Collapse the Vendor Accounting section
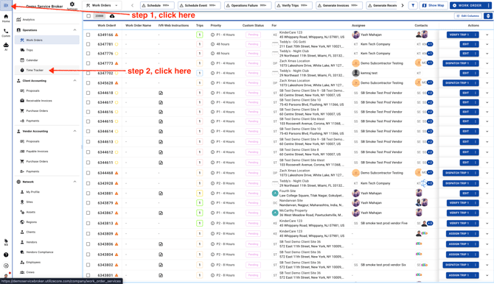Screen dimensions: 494x284 click(x=74, y=131)
